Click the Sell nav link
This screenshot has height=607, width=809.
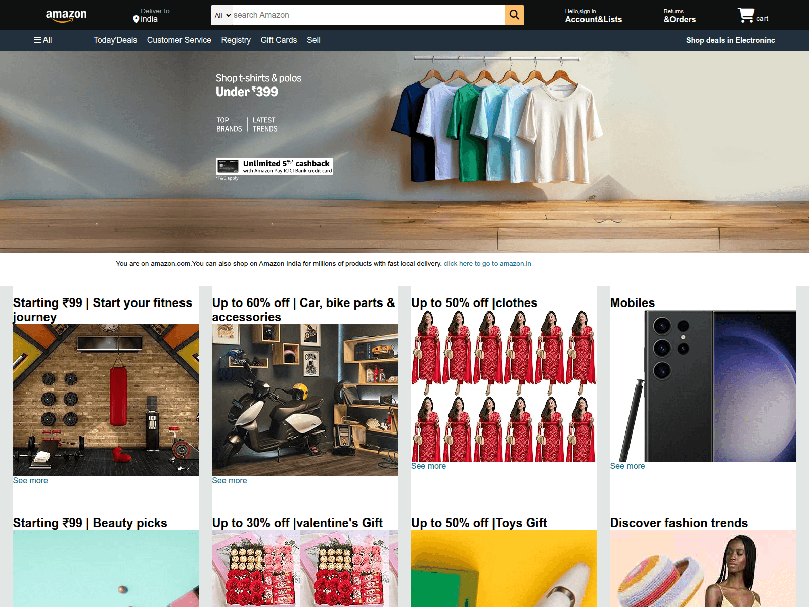(x=313, y=40)
